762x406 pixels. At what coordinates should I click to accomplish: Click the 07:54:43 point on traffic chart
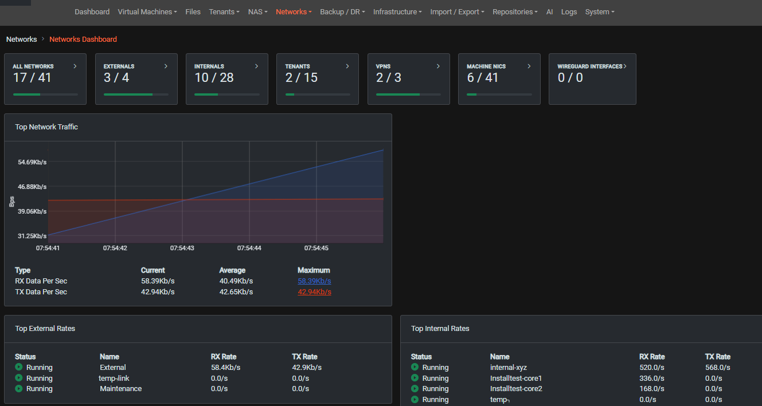point(182,200)
